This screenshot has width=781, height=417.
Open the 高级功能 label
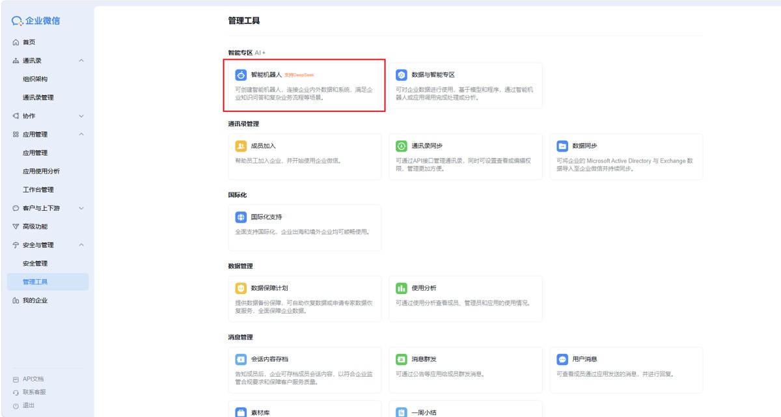(34, 227)
